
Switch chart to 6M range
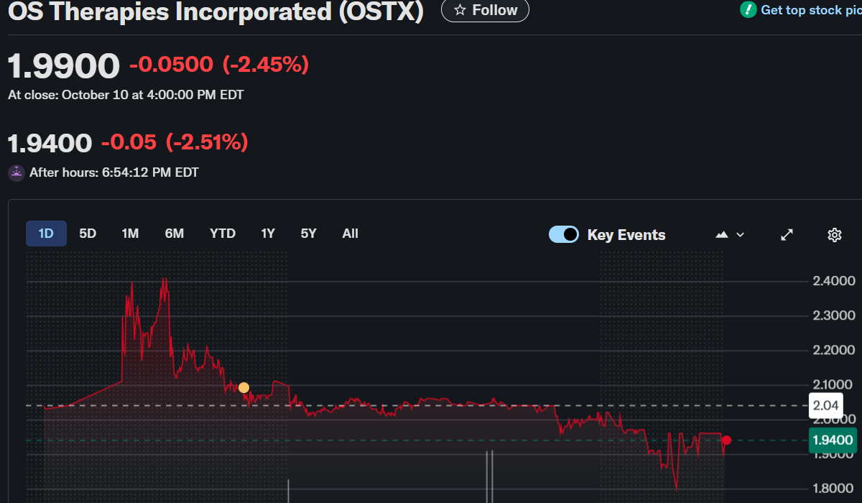(174, 234)
